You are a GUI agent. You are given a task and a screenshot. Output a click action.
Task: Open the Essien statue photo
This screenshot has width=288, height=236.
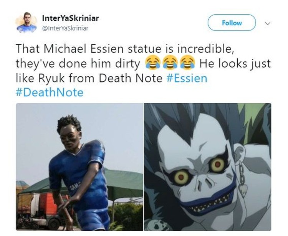79,167
